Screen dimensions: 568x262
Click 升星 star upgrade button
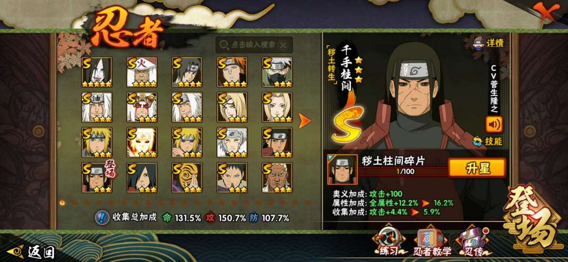[x=476, y=168]
